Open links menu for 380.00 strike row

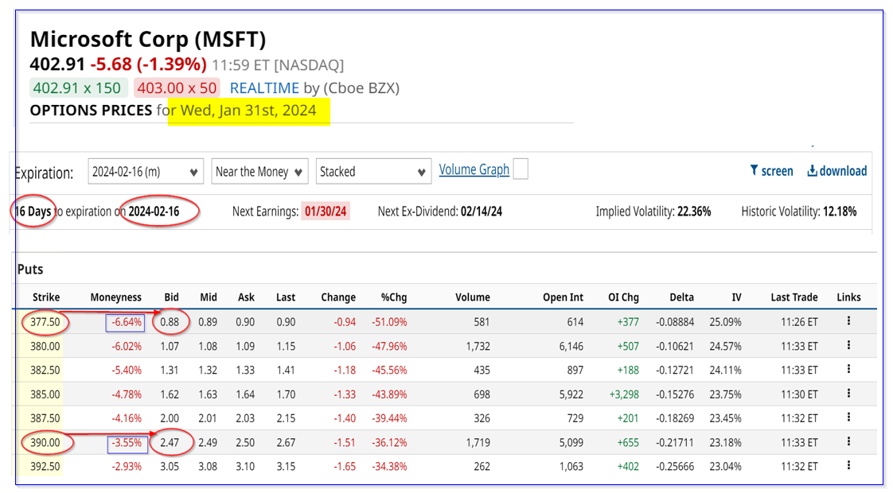(848, 346)
